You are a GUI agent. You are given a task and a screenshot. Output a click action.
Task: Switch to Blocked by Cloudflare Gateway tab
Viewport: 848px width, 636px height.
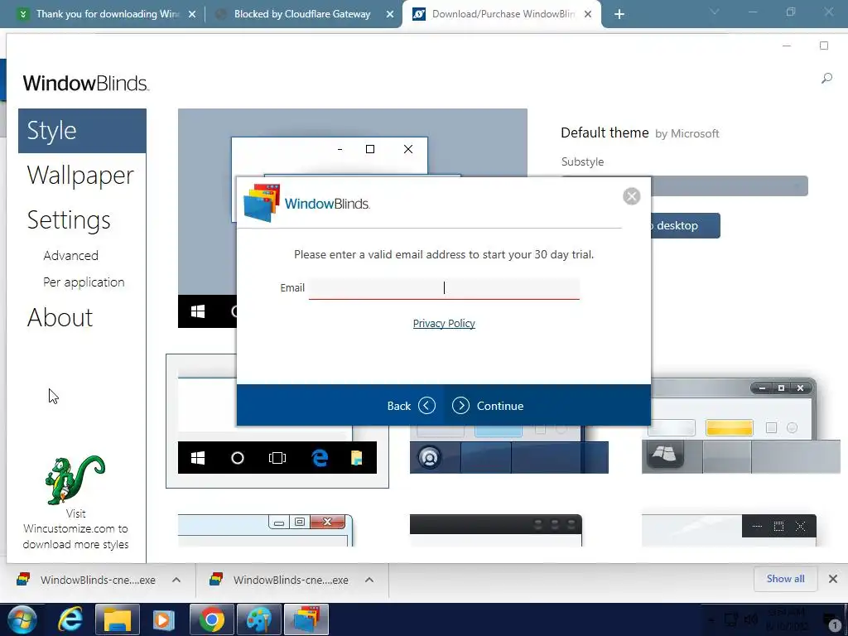click(x=302, y=14)
